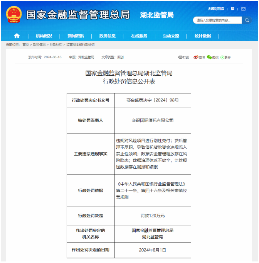Click the violation facts text 违规对风险项目进行刚性兑付

coord(143,141)
